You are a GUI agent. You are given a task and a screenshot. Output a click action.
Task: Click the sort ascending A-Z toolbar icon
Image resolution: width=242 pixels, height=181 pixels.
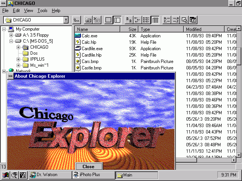pos(167,20)
